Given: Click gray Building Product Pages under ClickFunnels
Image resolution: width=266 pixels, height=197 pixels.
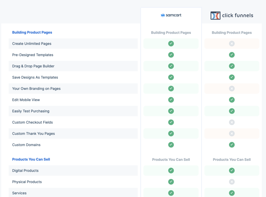Looking at the screenshot, I should [232, 33].
